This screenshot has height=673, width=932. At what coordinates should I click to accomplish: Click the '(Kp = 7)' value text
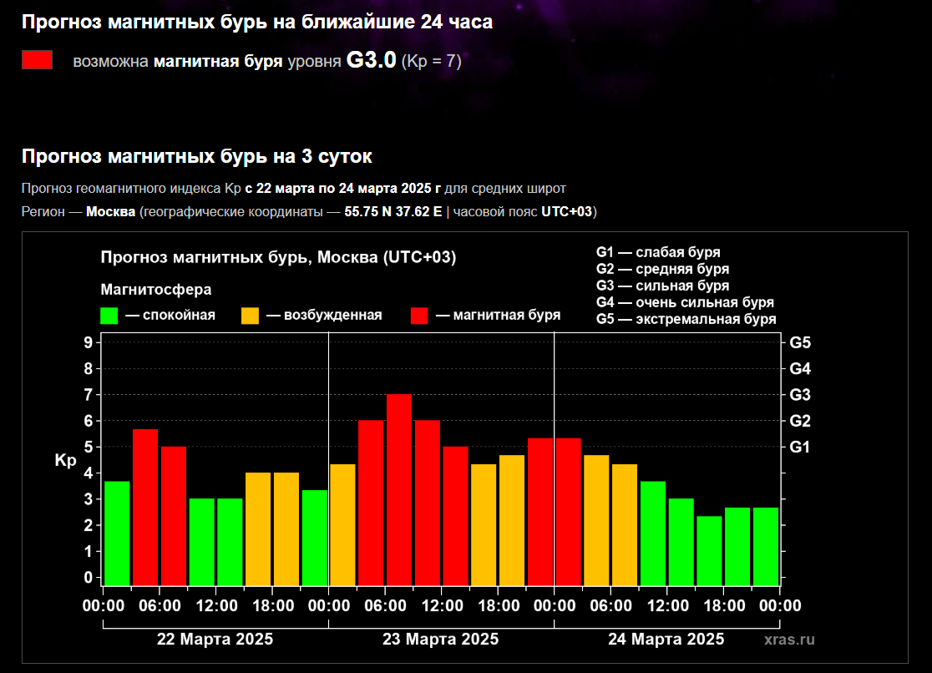(432, 61)
